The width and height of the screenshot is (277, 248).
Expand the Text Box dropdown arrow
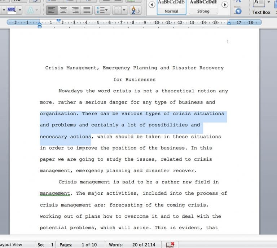269,2
